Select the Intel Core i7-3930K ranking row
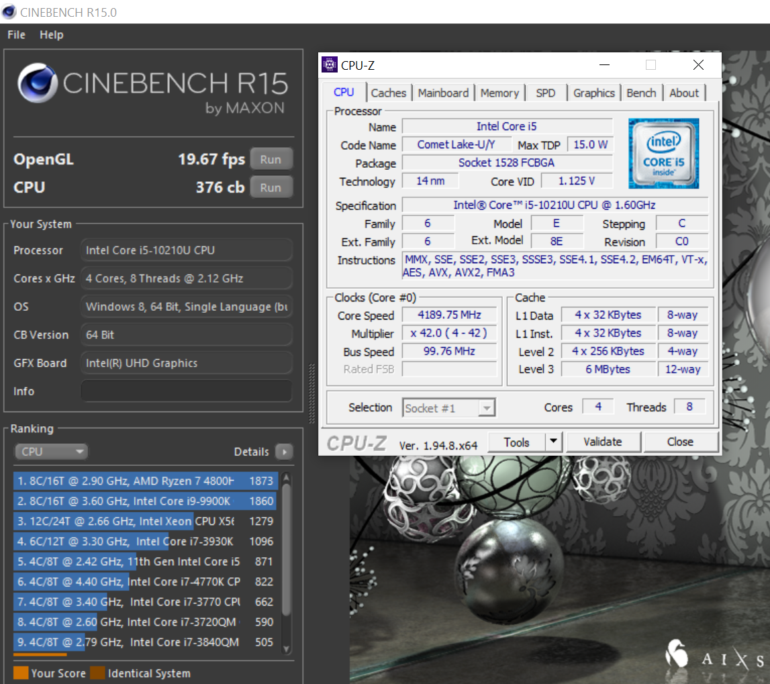Viewport: 770px width, 684px height. click(146, 541)
